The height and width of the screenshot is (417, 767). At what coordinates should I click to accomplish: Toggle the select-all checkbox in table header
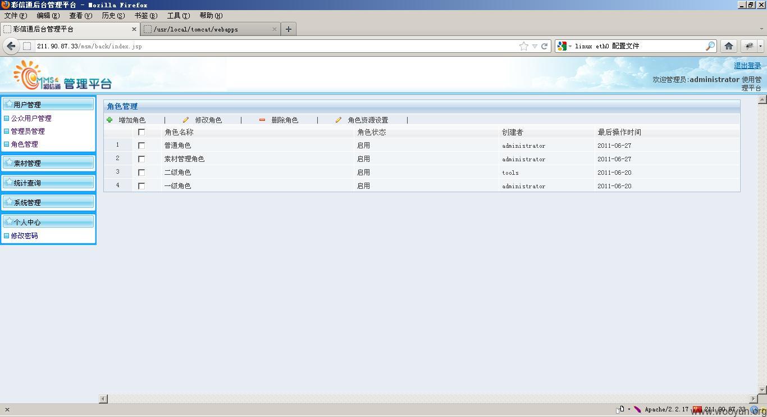pos(141,132)
